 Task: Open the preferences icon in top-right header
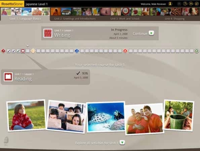(x=191, y=4)
